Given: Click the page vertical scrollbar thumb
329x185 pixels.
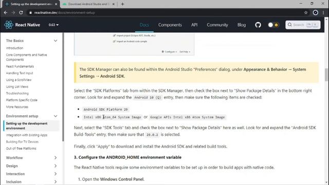Looking at the screenshot, I should [x=326, y=75].
